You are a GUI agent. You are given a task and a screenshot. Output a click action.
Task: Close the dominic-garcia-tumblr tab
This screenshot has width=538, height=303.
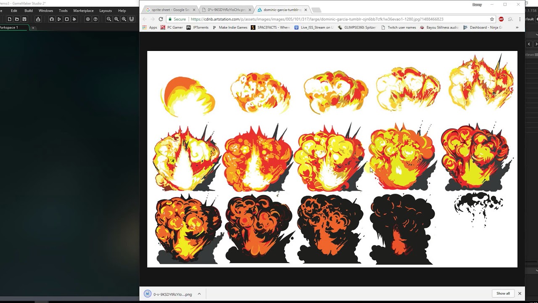[306, 10]
